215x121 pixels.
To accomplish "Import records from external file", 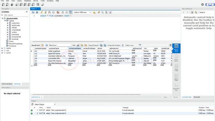I will [105, 45].
